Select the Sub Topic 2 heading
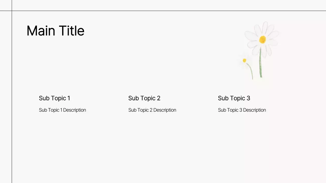This screenshot has height=183, width=326. (144, 98)
